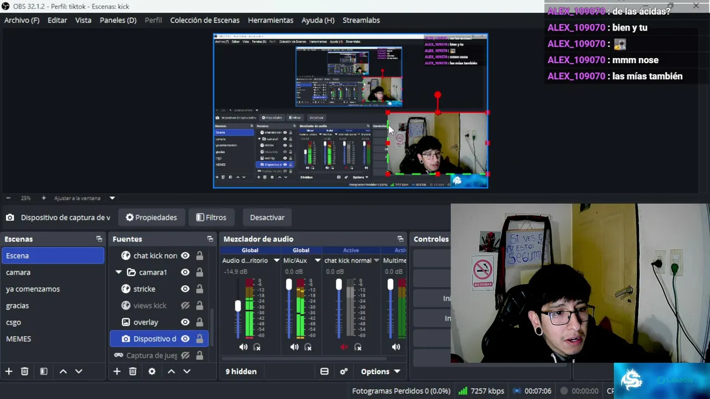Mute the Audio del escritorio channel
Screen dimensions: 710x399
coord(244,347)
